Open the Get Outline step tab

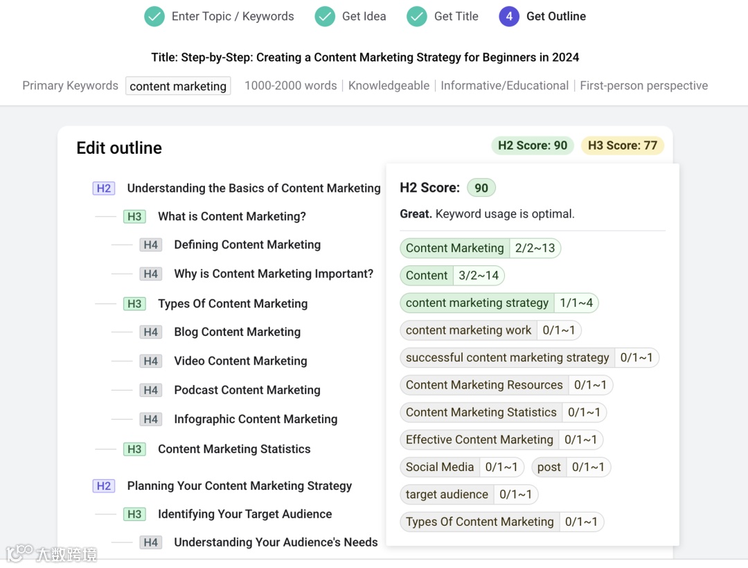click(x=555, y=17)
